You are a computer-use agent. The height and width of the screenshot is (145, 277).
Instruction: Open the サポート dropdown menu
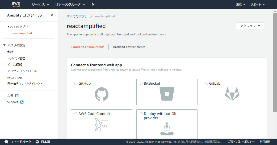257,5
